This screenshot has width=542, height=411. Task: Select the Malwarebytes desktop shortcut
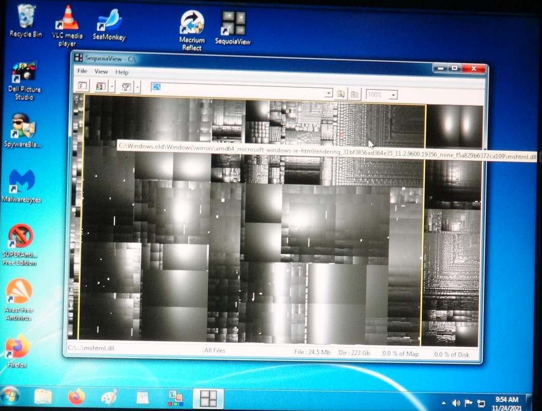22,186
